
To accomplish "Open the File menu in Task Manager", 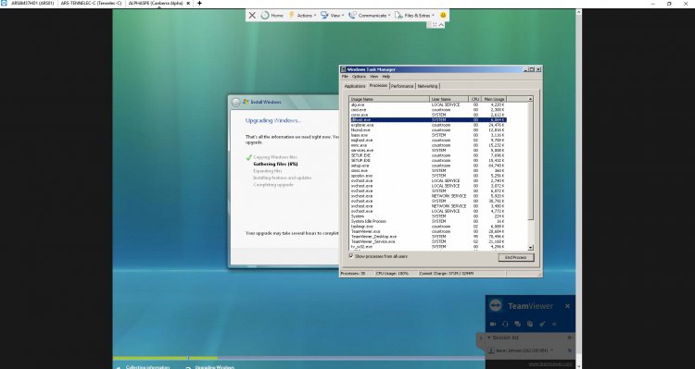I will point(345,77).
